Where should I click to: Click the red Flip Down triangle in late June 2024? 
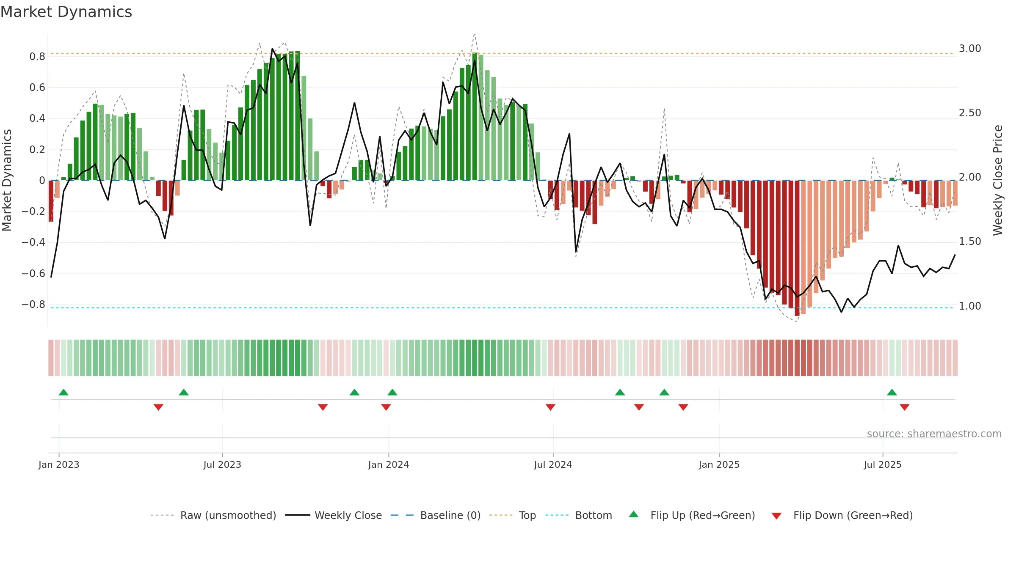(x=550, y=407)
